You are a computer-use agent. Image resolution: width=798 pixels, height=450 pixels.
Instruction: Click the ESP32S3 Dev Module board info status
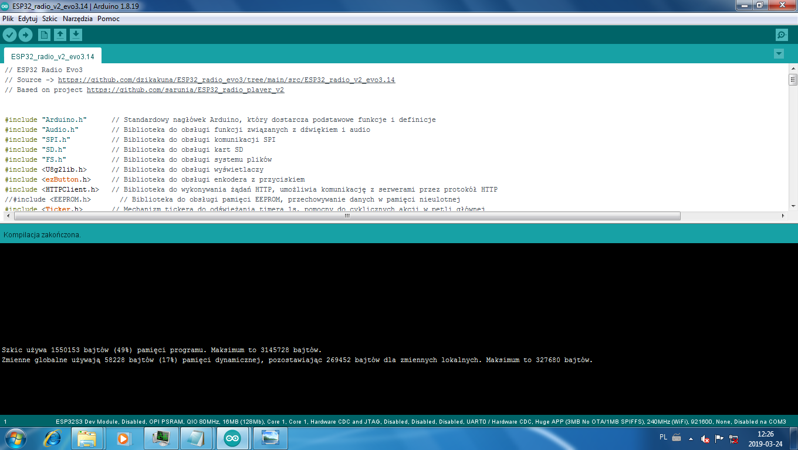(x=421, y=421)
